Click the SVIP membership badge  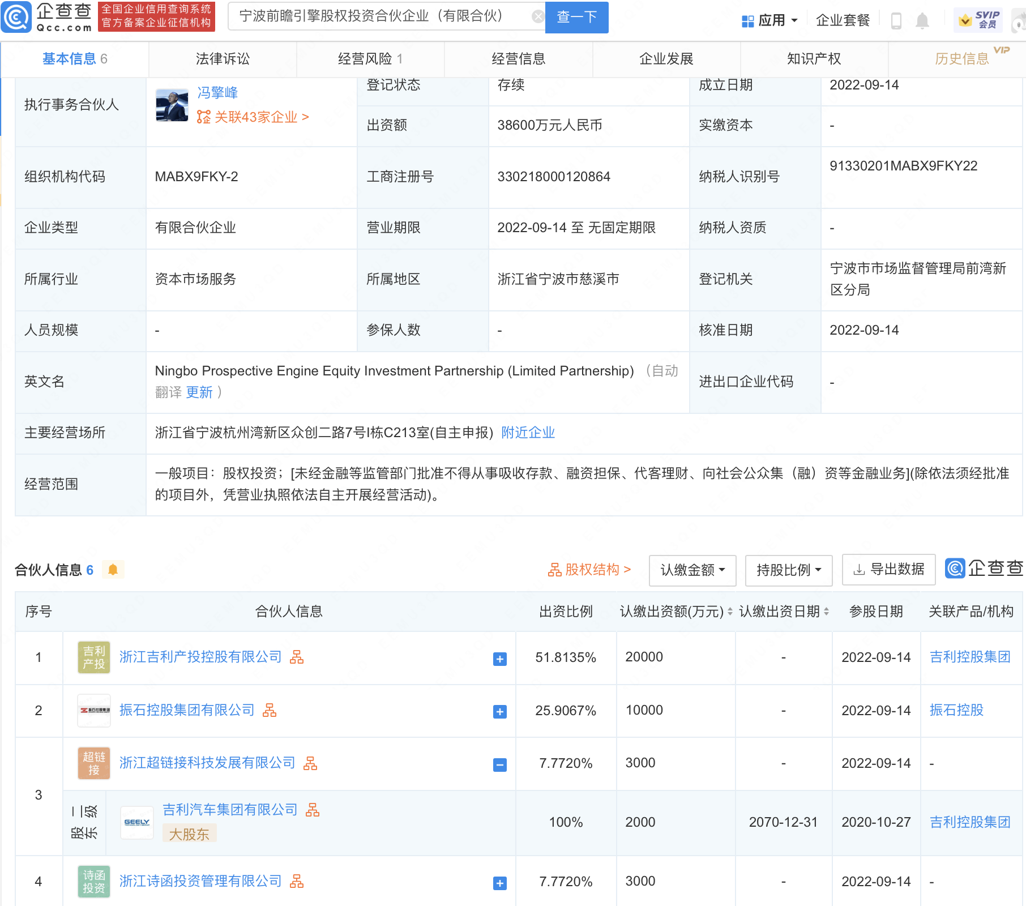(x=979, y=20)
